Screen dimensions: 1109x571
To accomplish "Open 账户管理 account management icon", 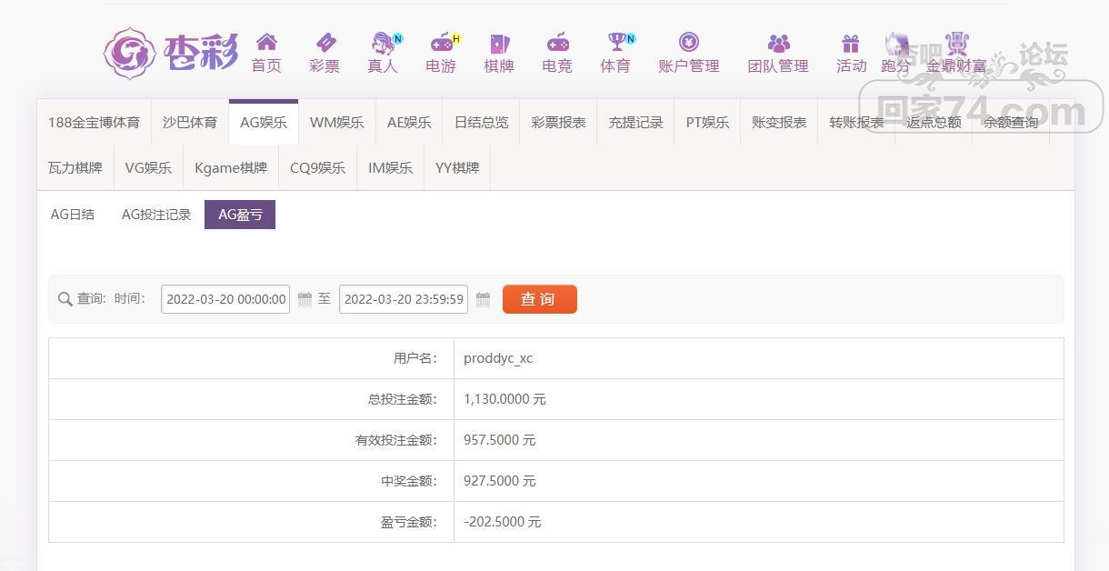I will pyautogui.click(x=689, y=42).
